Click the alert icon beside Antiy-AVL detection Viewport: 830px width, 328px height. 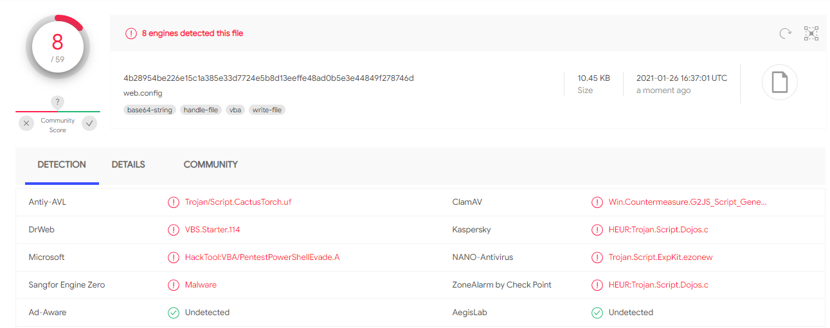coord(174,202)
